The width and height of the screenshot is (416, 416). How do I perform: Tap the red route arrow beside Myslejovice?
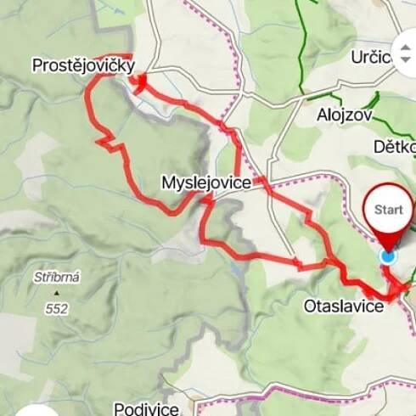(206, 200)
